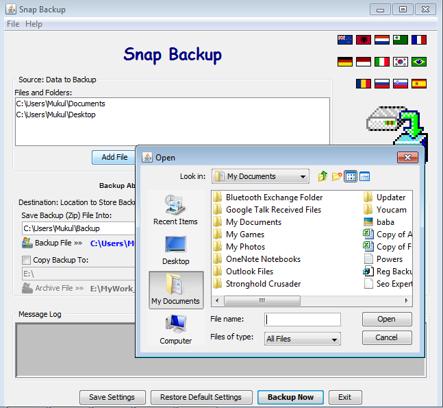Go to Computer in the file dialog sidebar
The image size is (443, 408).
click(x=175, y=328)
